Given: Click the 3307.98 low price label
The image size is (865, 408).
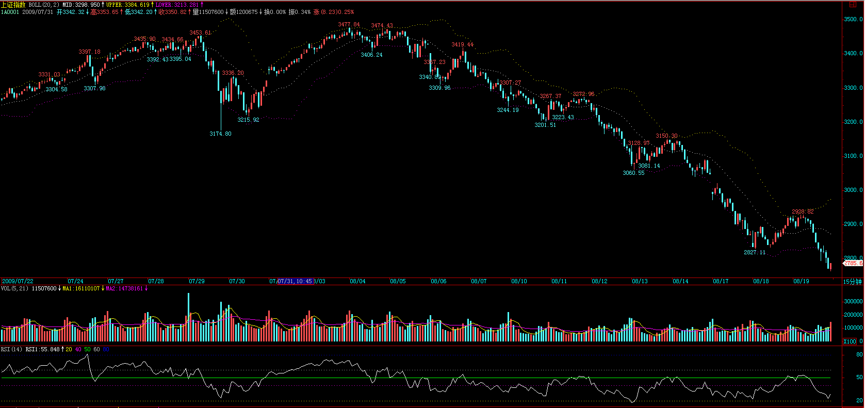Looking at the screenshot, I should (94, 88).
